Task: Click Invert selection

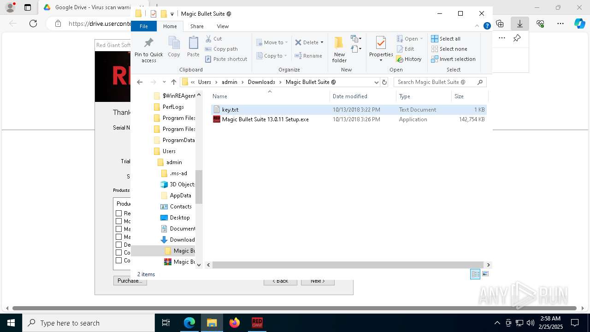Action: [x=453, y=59]
